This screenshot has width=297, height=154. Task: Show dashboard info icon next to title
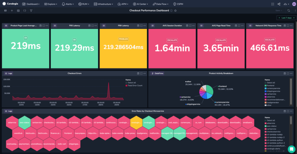171,11
